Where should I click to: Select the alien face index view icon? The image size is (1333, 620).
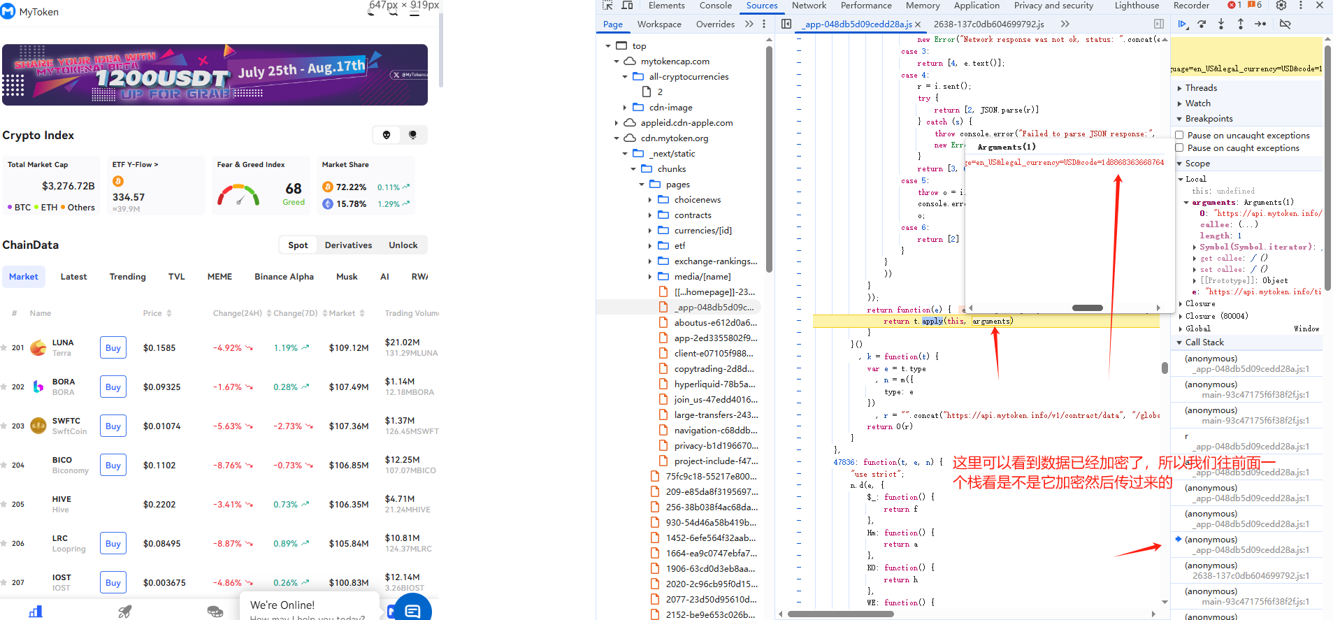pos(387,135)
